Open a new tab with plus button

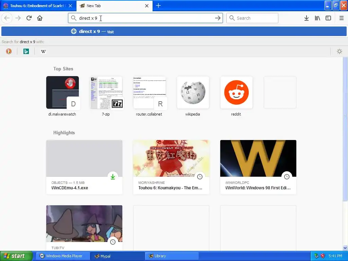(158, 5)
